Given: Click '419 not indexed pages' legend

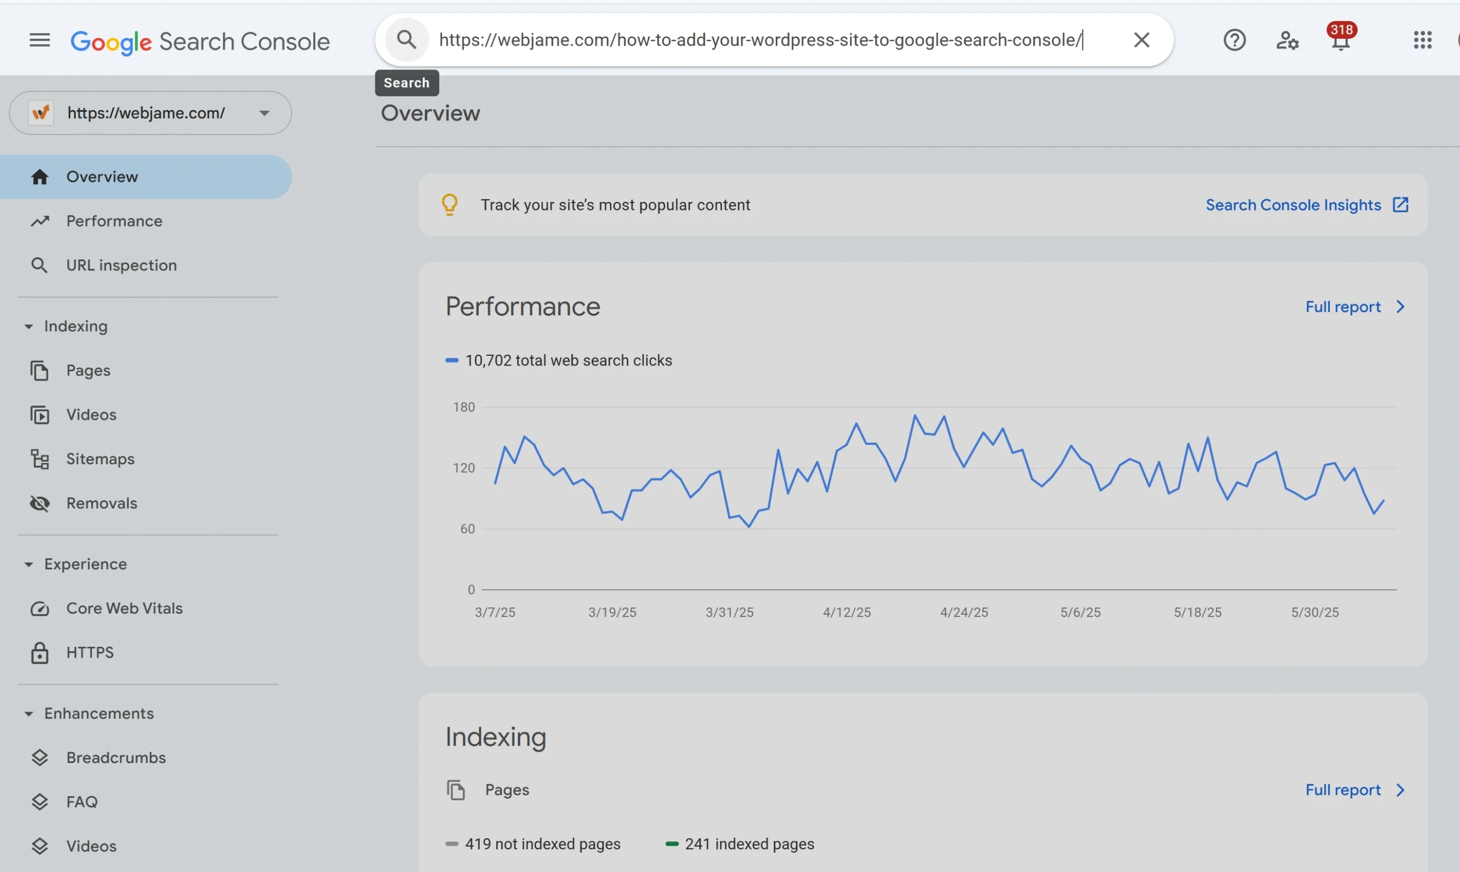Looking at the screenshot, I should point(533,844).
